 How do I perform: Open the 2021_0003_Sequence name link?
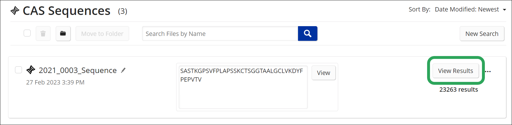click(x=78, y=70)
